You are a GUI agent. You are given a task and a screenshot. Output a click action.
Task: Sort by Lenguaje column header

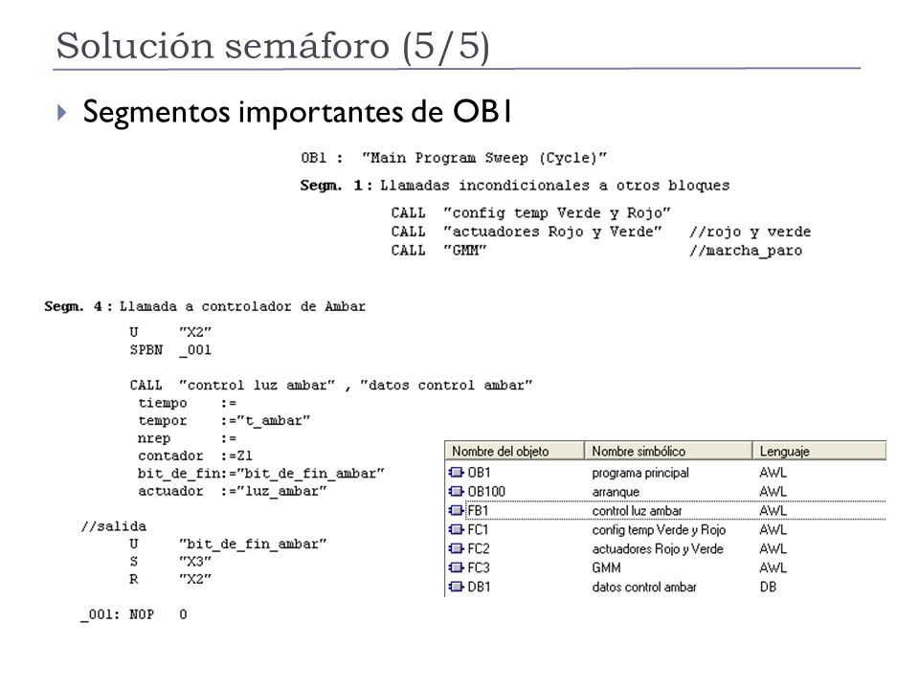(818, 451)
